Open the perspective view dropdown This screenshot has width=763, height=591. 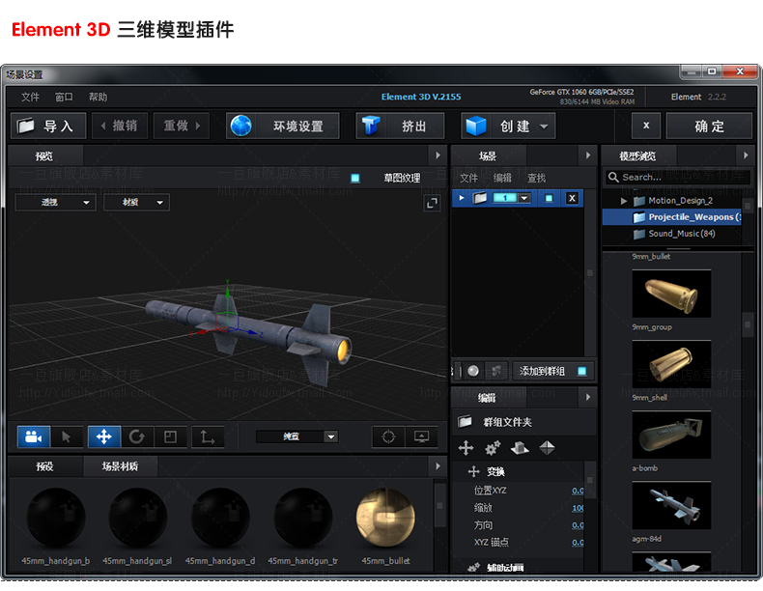(55, 202)
